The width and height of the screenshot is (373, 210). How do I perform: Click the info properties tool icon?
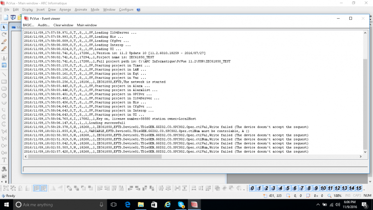(4, 58)
